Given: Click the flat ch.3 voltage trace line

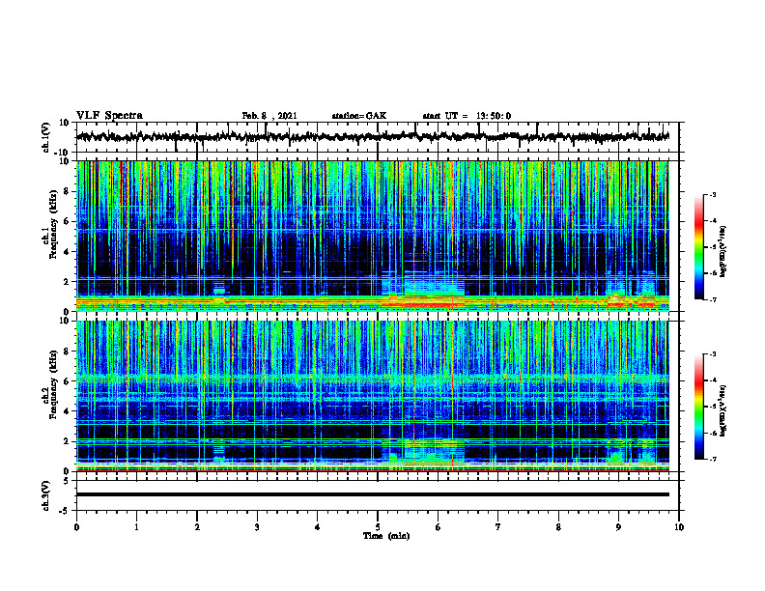Looking at the screenshot, I should tap(373, 494).
